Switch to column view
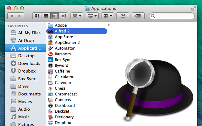202x126 pixels. (x=55, y=16)
